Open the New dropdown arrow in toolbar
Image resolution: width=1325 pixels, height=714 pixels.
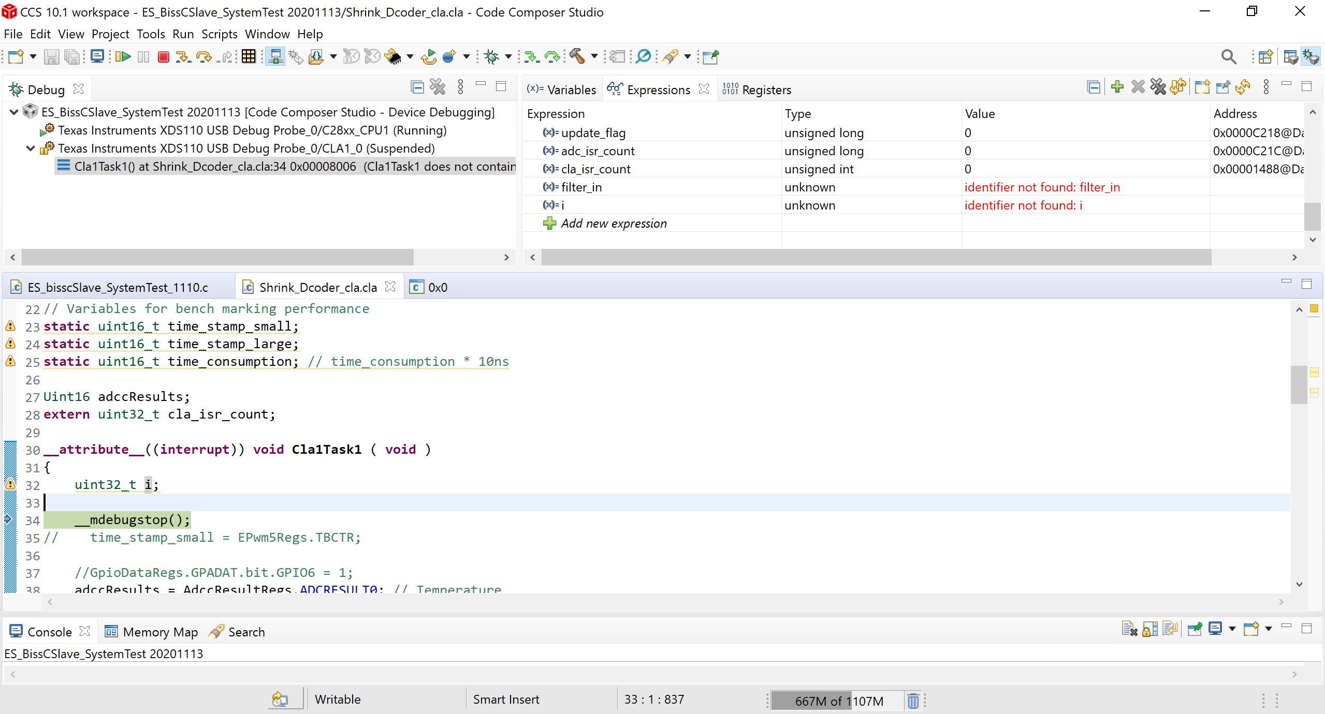[x=32, y=56]
